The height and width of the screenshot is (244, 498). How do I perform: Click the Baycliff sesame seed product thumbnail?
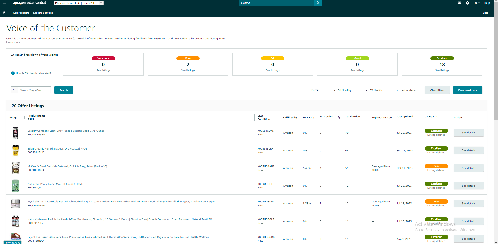[16, 133]
